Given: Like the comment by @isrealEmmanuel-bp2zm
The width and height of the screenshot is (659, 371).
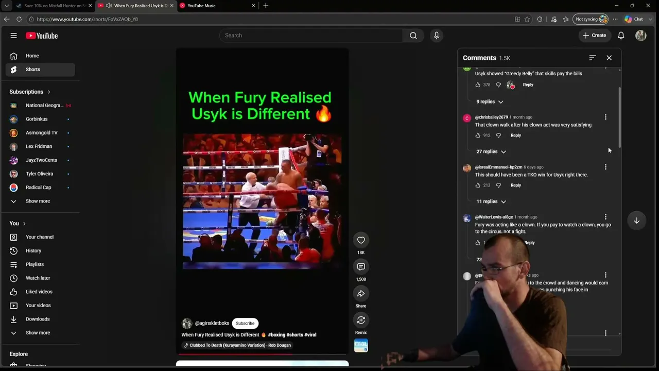Looking at the screenshot, I should pos(478,185).
